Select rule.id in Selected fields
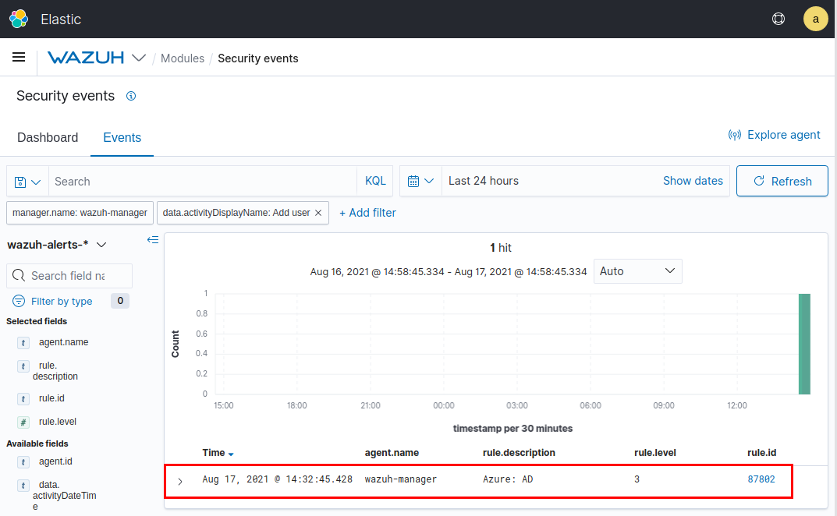Viewport: 837px width, 516px height. (51, 398)
